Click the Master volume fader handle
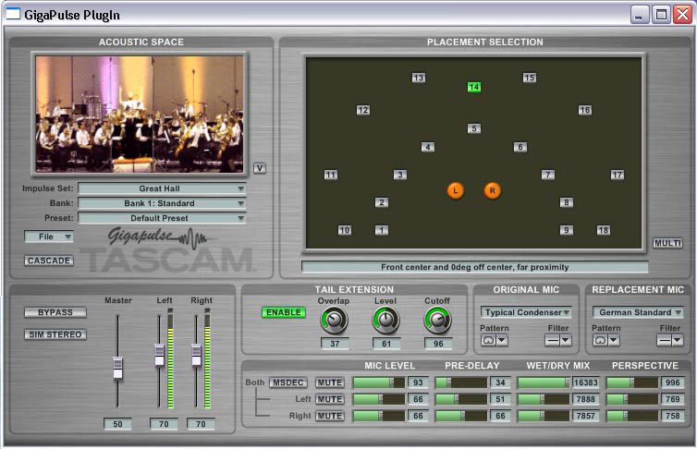697x449 pixels. pyautogui.click(x=117, y=368)
